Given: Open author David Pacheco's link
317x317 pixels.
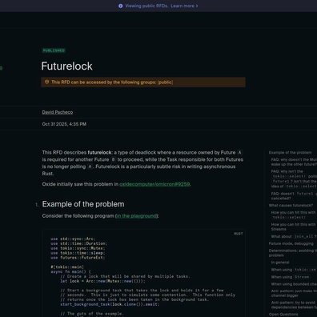Looking at the screenshot, I should point(58,112).
